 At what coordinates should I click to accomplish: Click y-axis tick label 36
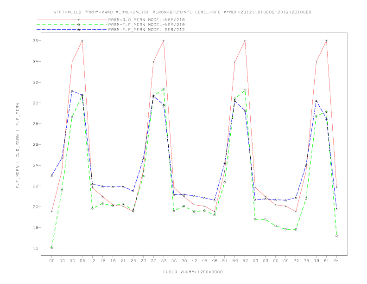click(35, 41)
